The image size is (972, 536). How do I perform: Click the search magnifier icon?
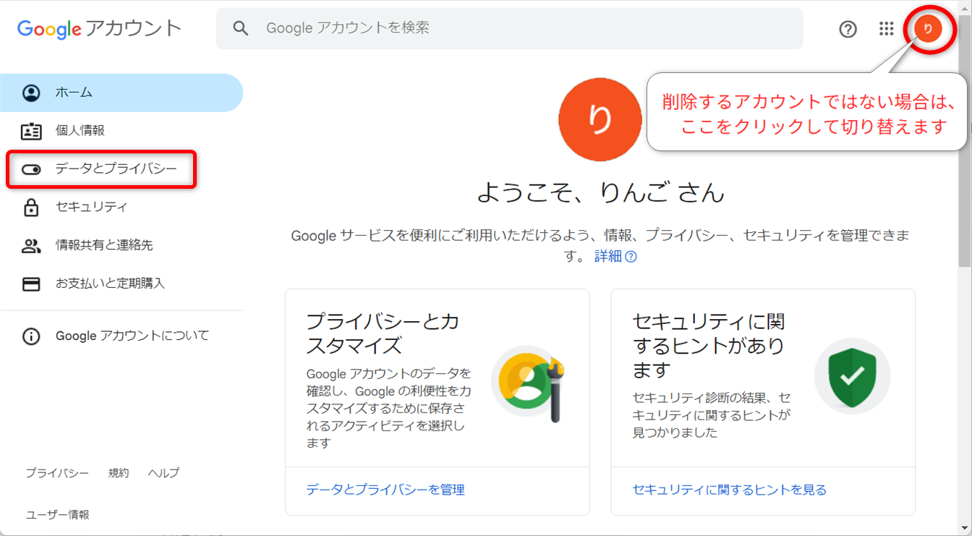pos(241,28)
